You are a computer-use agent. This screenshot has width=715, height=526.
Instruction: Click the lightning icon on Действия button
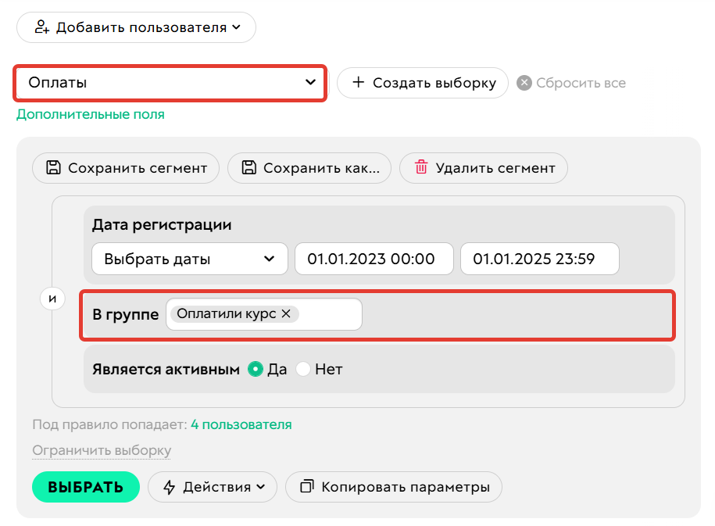[x=169, y=486]
